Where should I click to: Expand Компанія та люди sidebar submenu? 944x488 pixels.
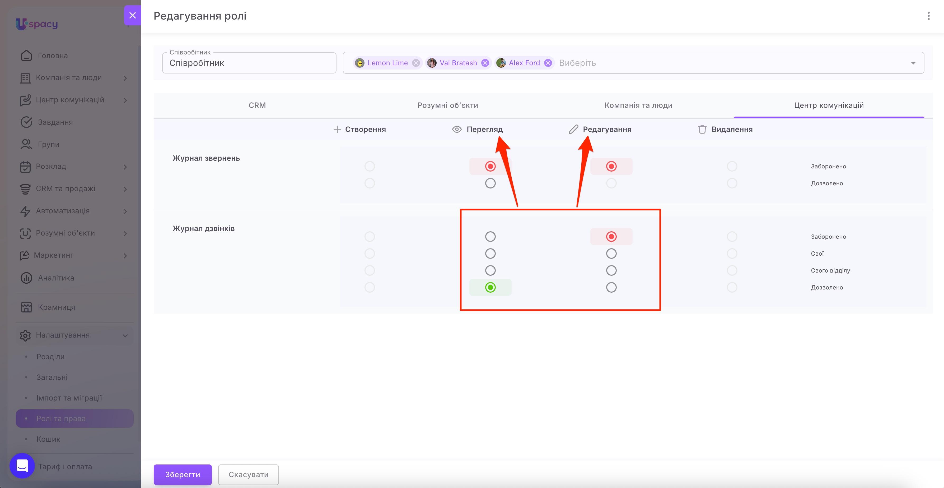[125, 78]
